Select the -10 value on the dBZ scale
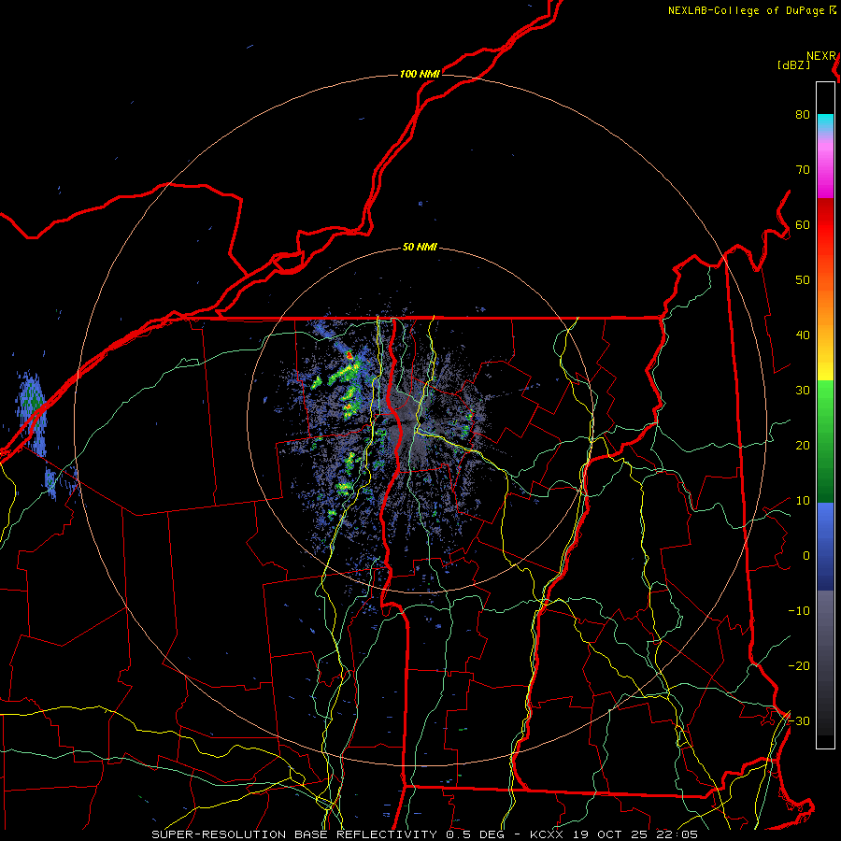Image resolution: width=841 pixels, height=841 pixels. click(x=799, y=611)
